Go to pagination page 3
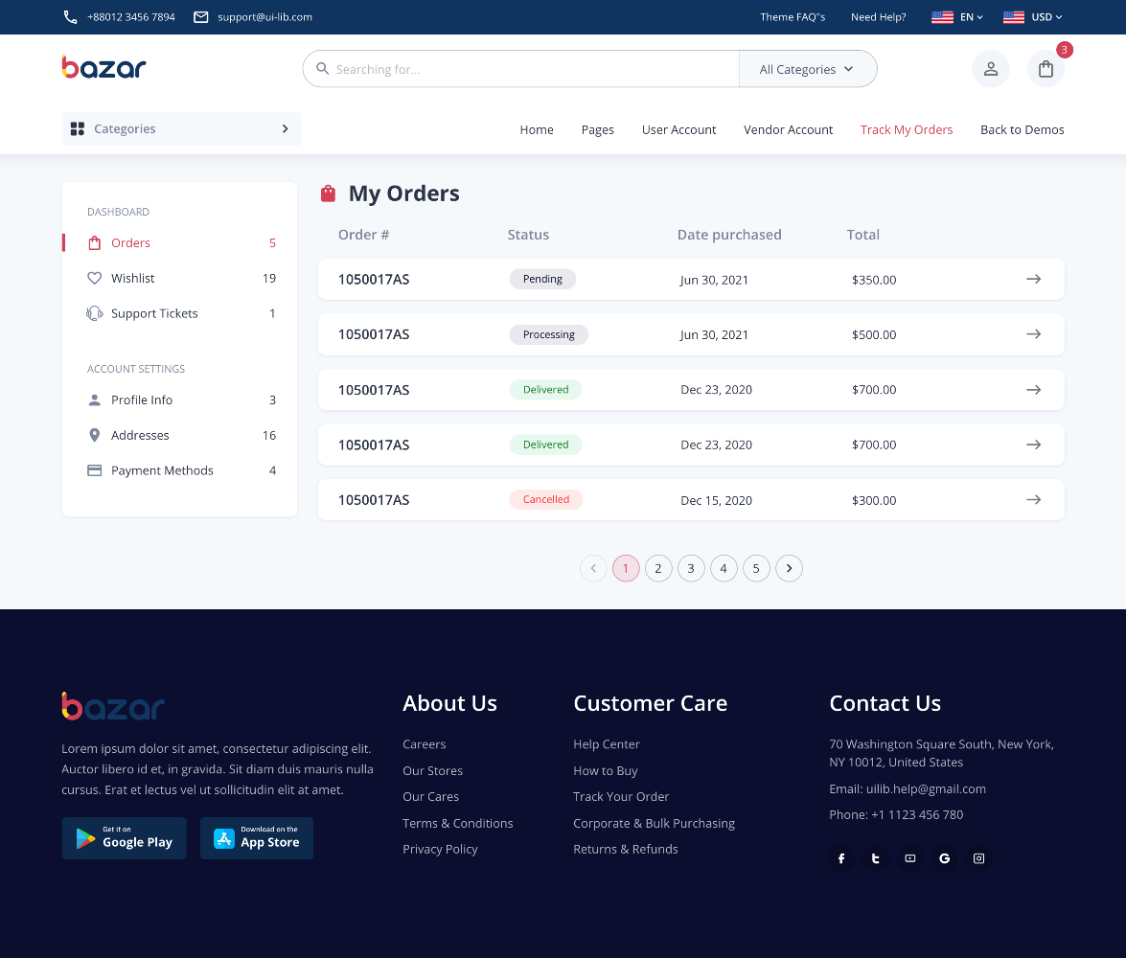 point(691,568)
